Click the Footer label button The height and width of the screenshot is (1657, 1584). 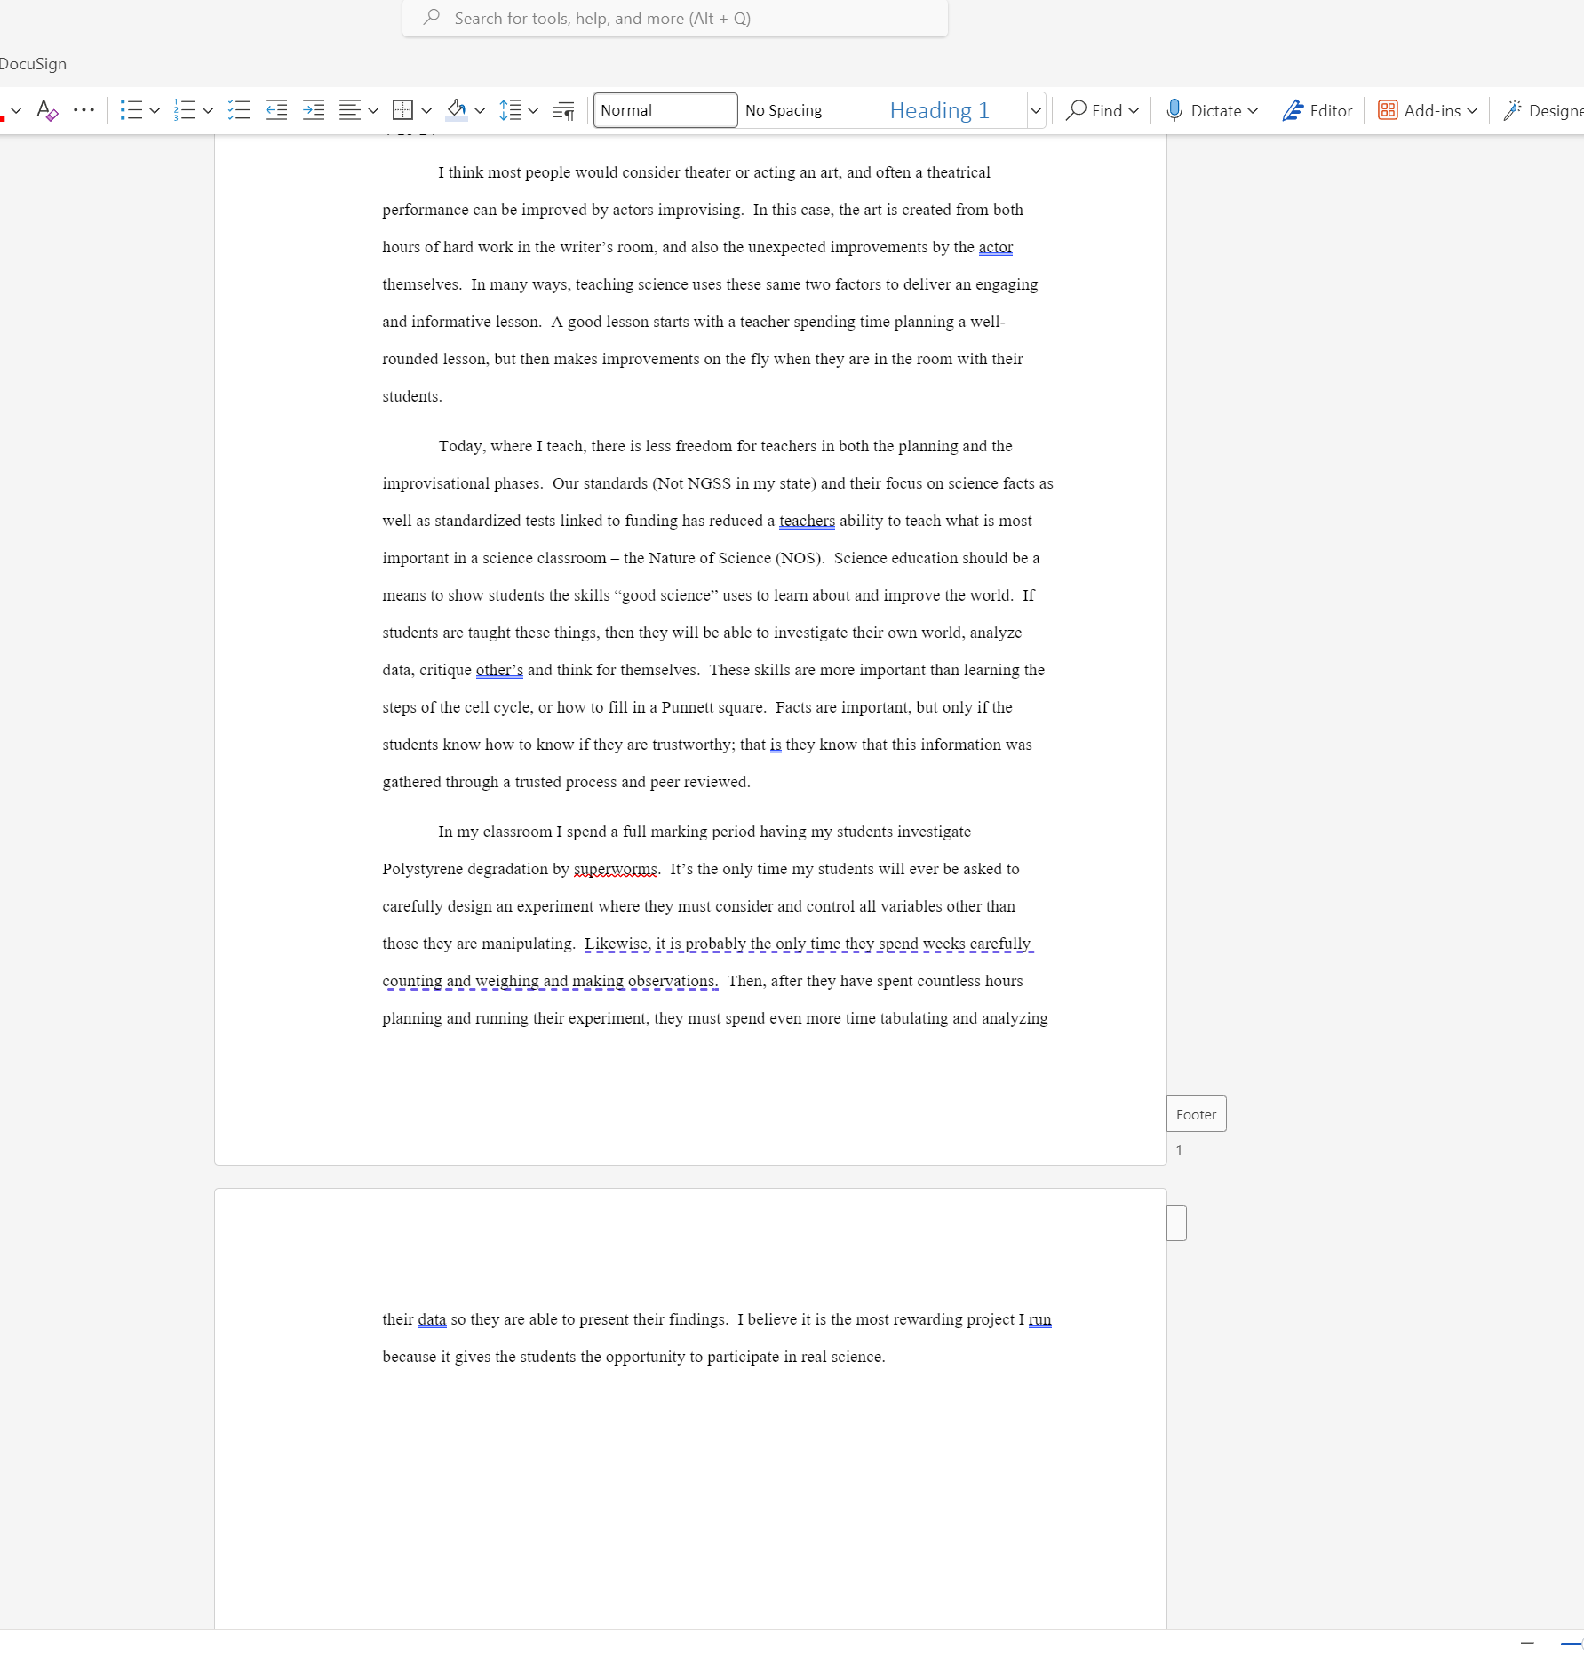click(x=1196, y=1114)
